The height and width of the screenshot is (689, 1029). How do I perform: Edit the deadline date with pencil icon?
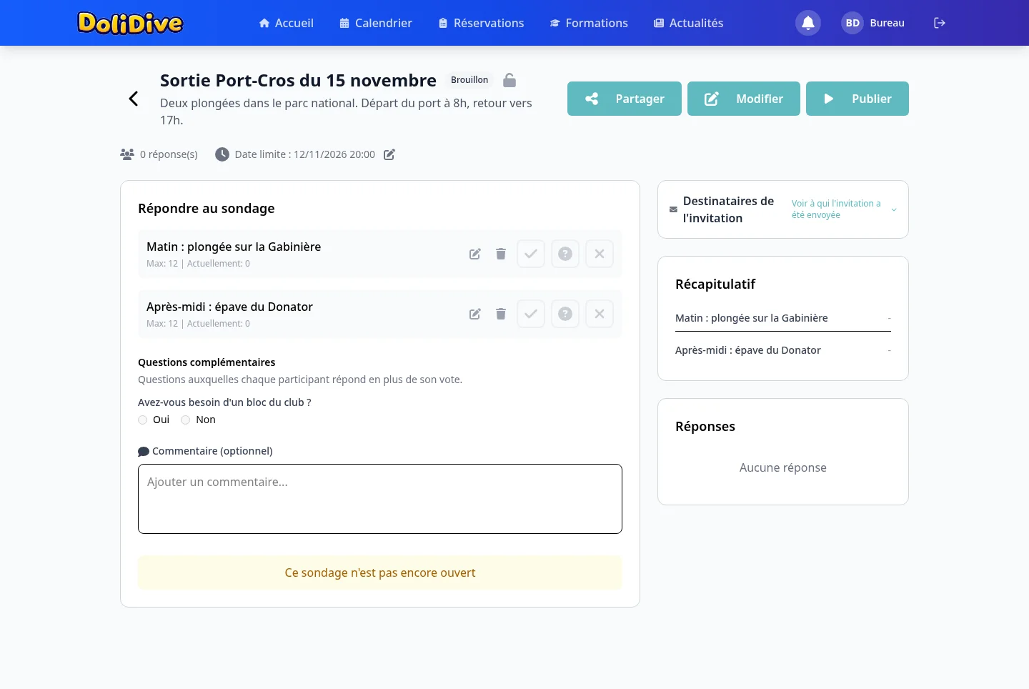tap(389, 154)
